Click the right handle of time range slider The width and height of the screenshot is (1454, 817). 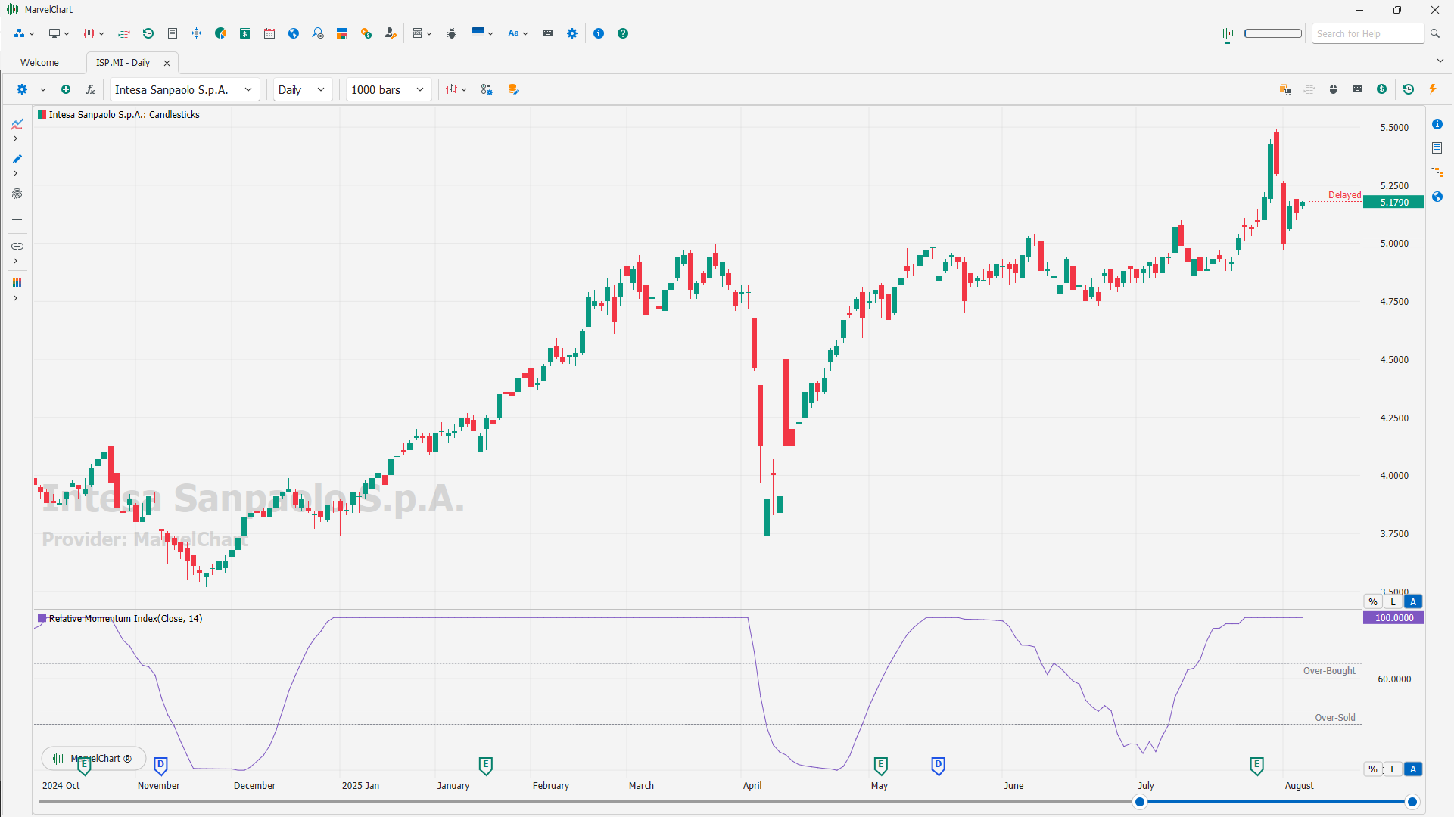(1412, 802)
